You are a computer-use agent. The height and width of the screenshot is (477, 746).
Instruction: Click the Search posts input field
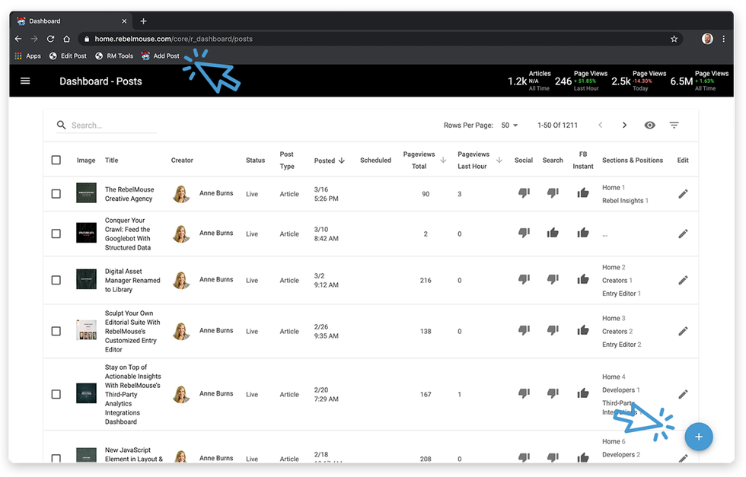[113, 126]
